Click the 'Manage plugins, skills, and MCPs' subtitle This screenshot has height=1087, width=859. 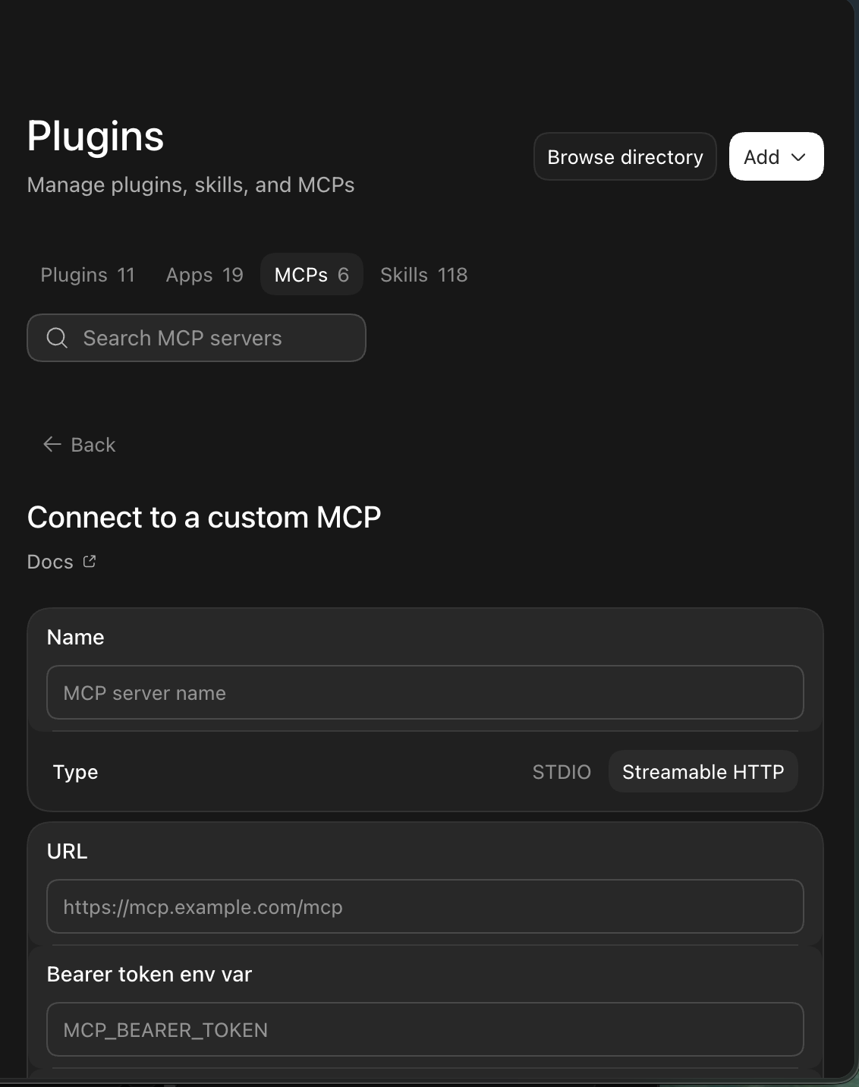pyautogui.click(x=190, y=184)
